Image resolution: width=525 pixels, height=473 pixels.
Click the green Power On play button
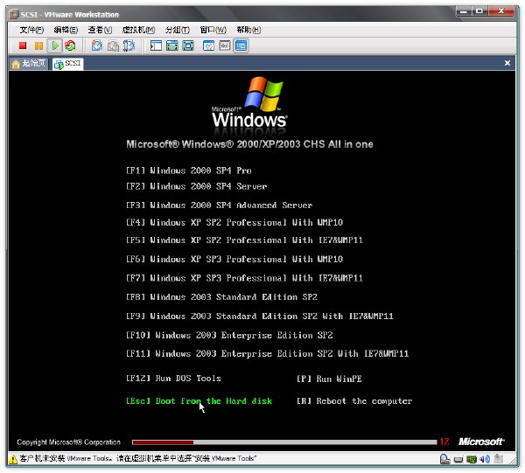tap(54, 45)
